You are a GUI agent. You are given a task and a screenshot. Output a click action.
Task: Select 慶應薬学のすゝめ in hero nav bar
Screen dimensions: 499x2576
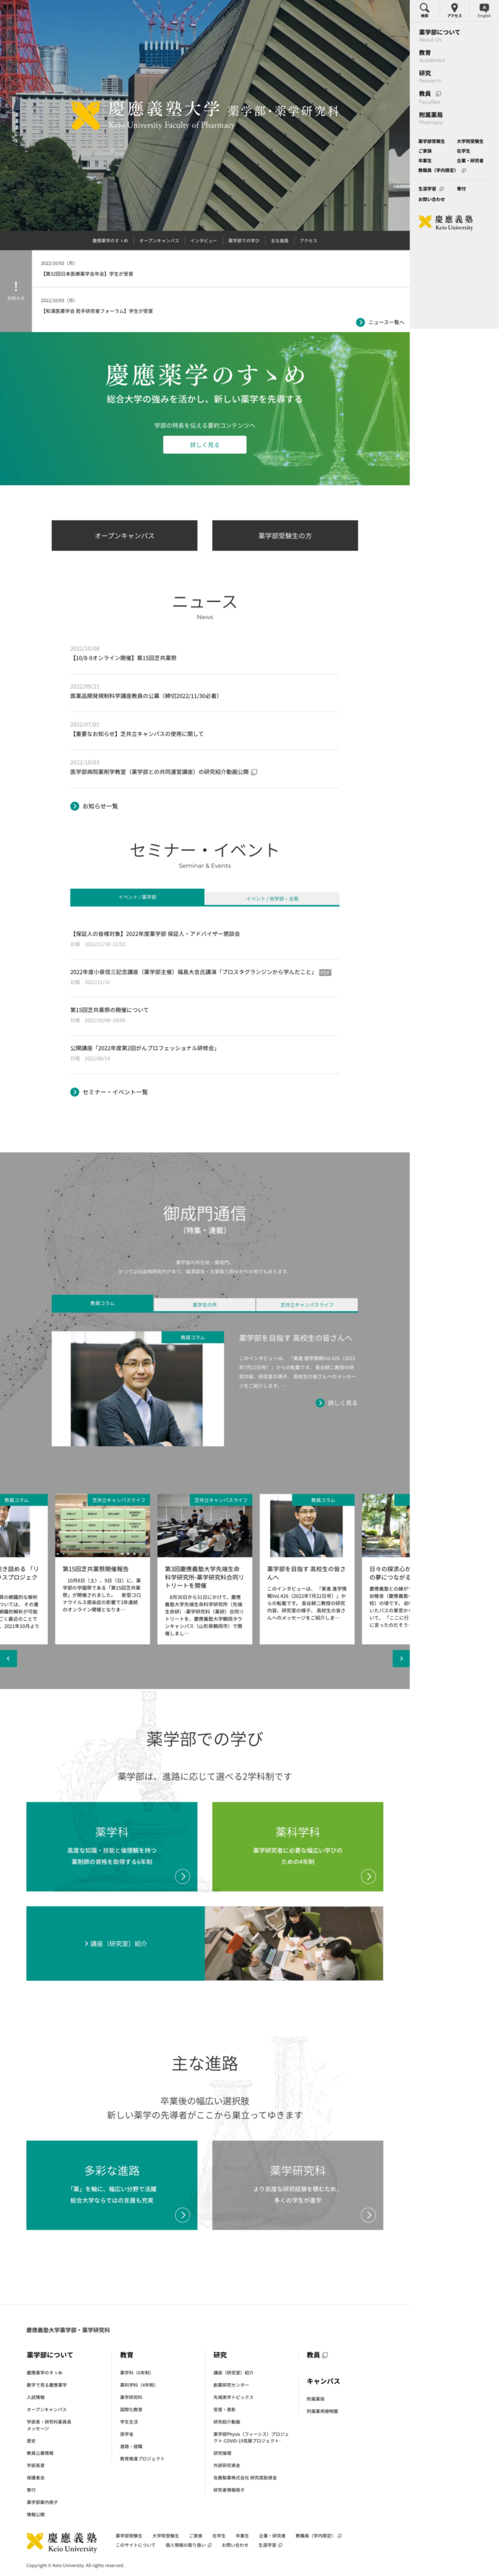coord(110,241)
